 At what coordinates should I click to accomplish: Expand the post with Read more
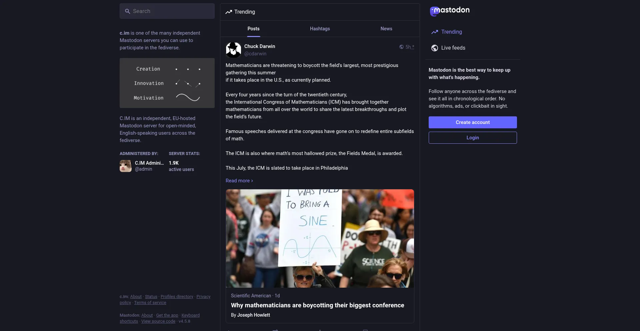pos(239,181)
